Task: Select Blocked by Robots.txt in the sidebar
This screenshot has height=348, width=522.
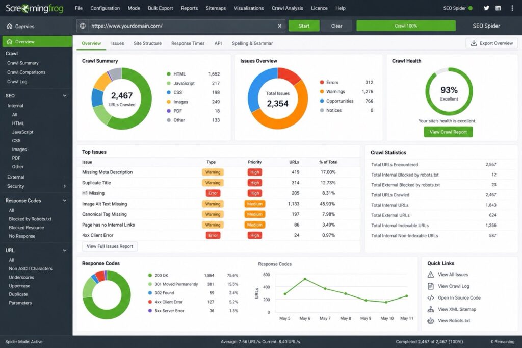Action: click(x=30, y=219)
